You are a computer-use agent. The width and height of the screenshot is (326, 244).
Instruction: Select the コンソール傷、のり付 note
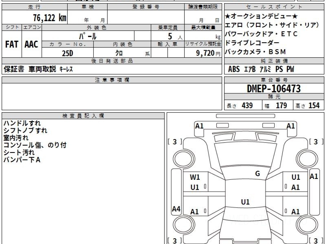click(35, 145)
